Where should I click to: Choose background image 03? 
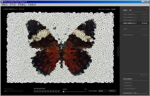40,91
